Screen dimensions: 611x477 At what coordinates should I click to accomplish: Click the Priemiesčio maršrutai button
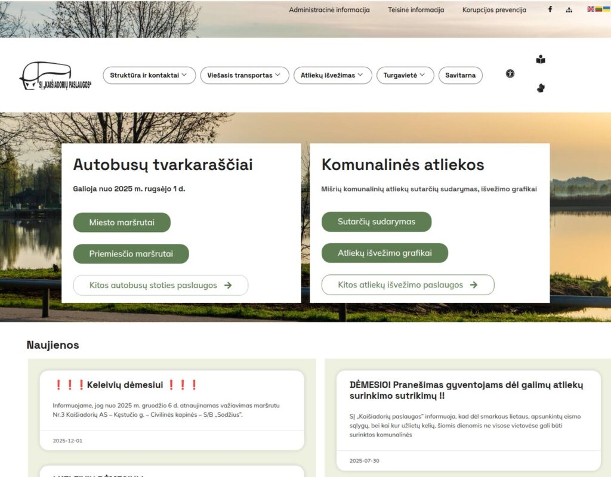pyautogui.click(x=131, y=254)
